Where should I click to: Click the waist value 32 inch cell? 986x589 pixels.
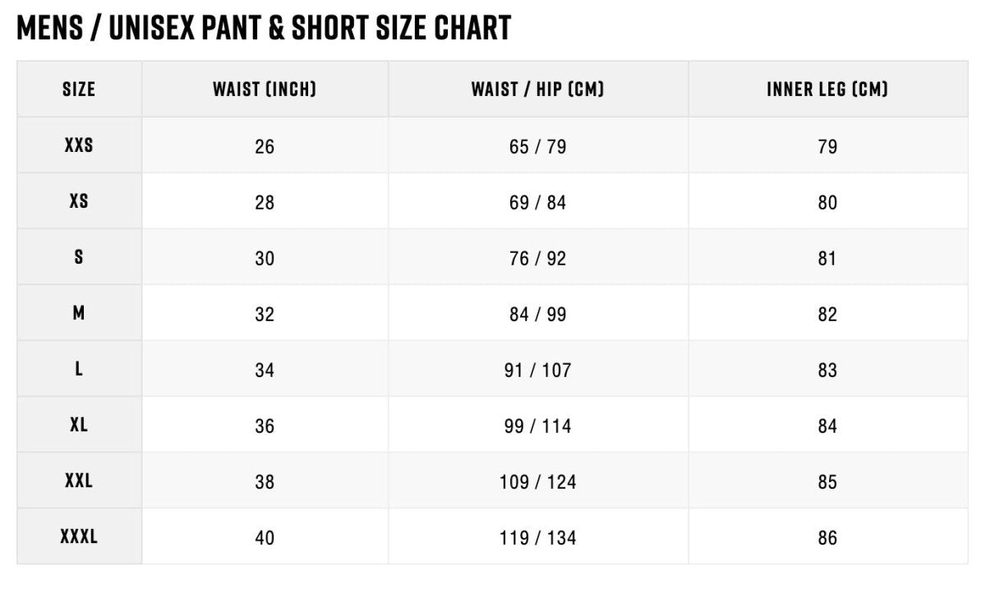click(x=265, y=315)
